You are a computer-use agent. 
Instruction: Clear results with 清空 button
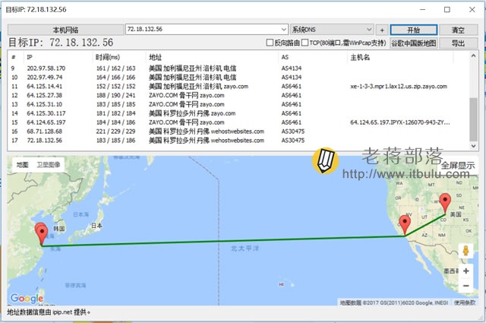pyautogui.click(x=458, y=30)
